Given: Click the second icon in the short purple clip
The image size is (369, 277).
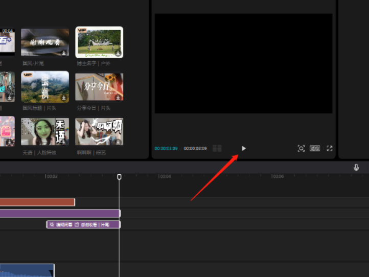Looking at the screenshot, I should [77, 224].
